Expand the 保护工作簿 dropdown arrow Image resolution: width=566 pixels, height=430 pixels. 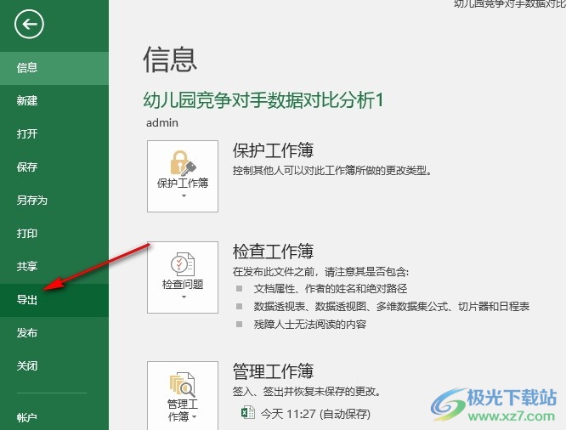pos(184,196)
